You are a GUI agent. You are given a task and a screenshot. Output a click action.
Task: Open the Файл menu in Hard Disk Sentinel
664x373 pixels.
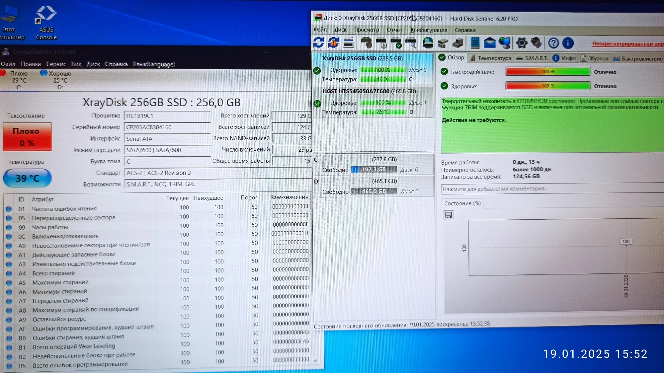click(x=320, y=30)
